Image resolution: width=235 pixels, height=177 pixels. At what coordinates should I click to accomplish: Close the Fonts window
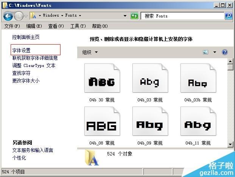(229, 5)
